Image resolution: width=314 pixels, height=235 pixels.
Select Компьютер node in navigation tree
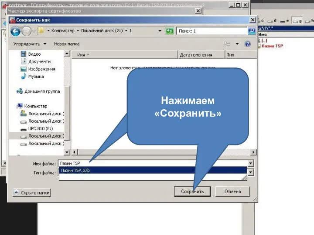point(36,106)
